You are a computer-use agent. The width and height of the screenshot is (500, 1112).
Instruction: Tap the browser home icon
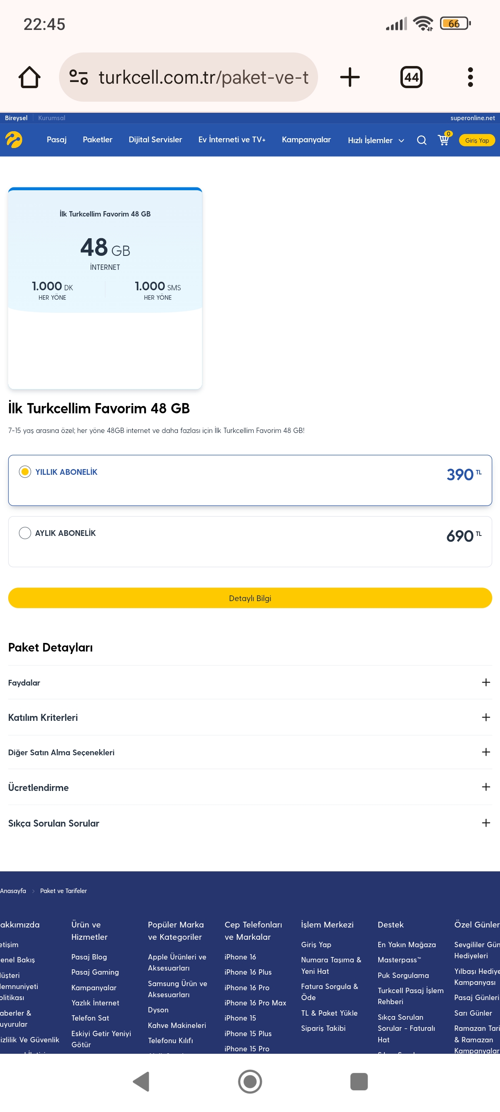[x=30, y=77]
